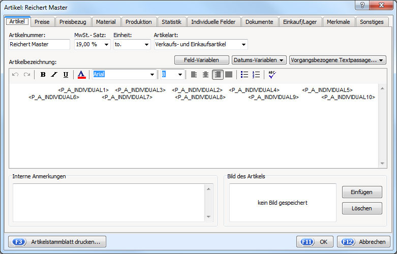The height and width of the screenshot is (254, 397).
Task: Click the <P_A_INDIVIDUAL5> placeholder text
Action: pyautogui.click(x=327, y=90)
